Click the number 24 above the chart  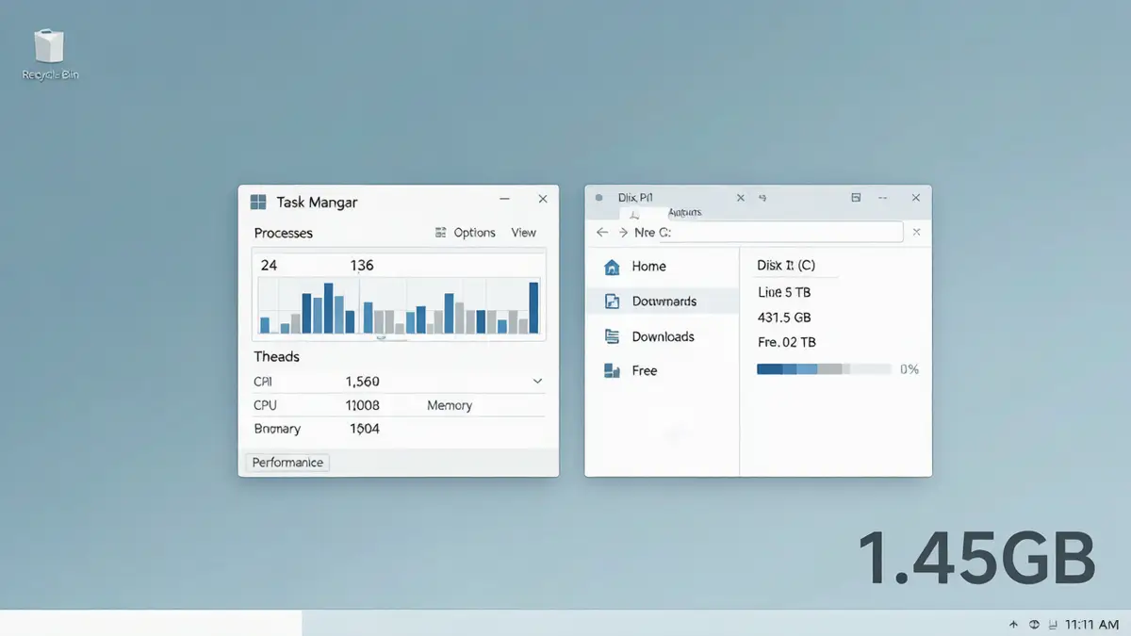[269, 266]
